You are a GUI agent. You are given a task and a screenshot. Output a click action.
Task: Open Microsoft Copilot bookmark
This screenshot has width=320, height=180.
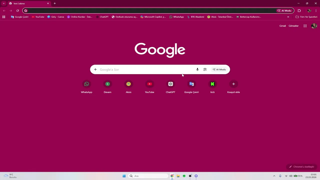coord(153,17)
